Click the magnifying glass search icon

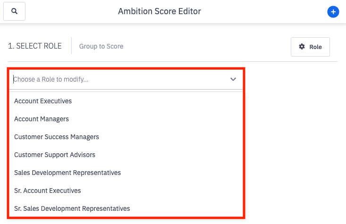(14, 11)
